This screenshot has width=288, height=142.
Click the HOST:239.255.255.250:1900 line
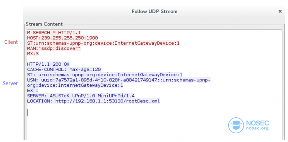click(x=62, y=38)
